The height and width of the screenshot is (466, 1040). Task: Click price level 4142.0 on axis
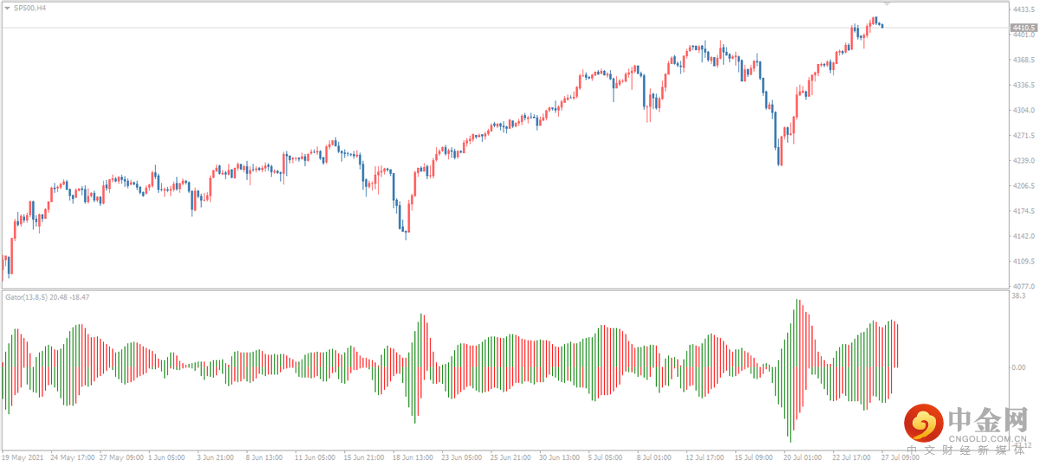coord(1023,236)
